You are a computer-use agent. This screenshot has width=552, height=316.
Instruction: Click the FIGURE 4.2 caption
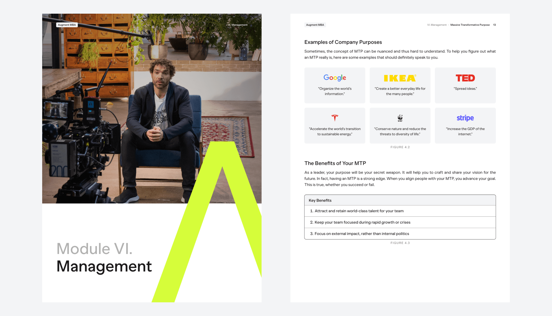(x=400, y=147)
